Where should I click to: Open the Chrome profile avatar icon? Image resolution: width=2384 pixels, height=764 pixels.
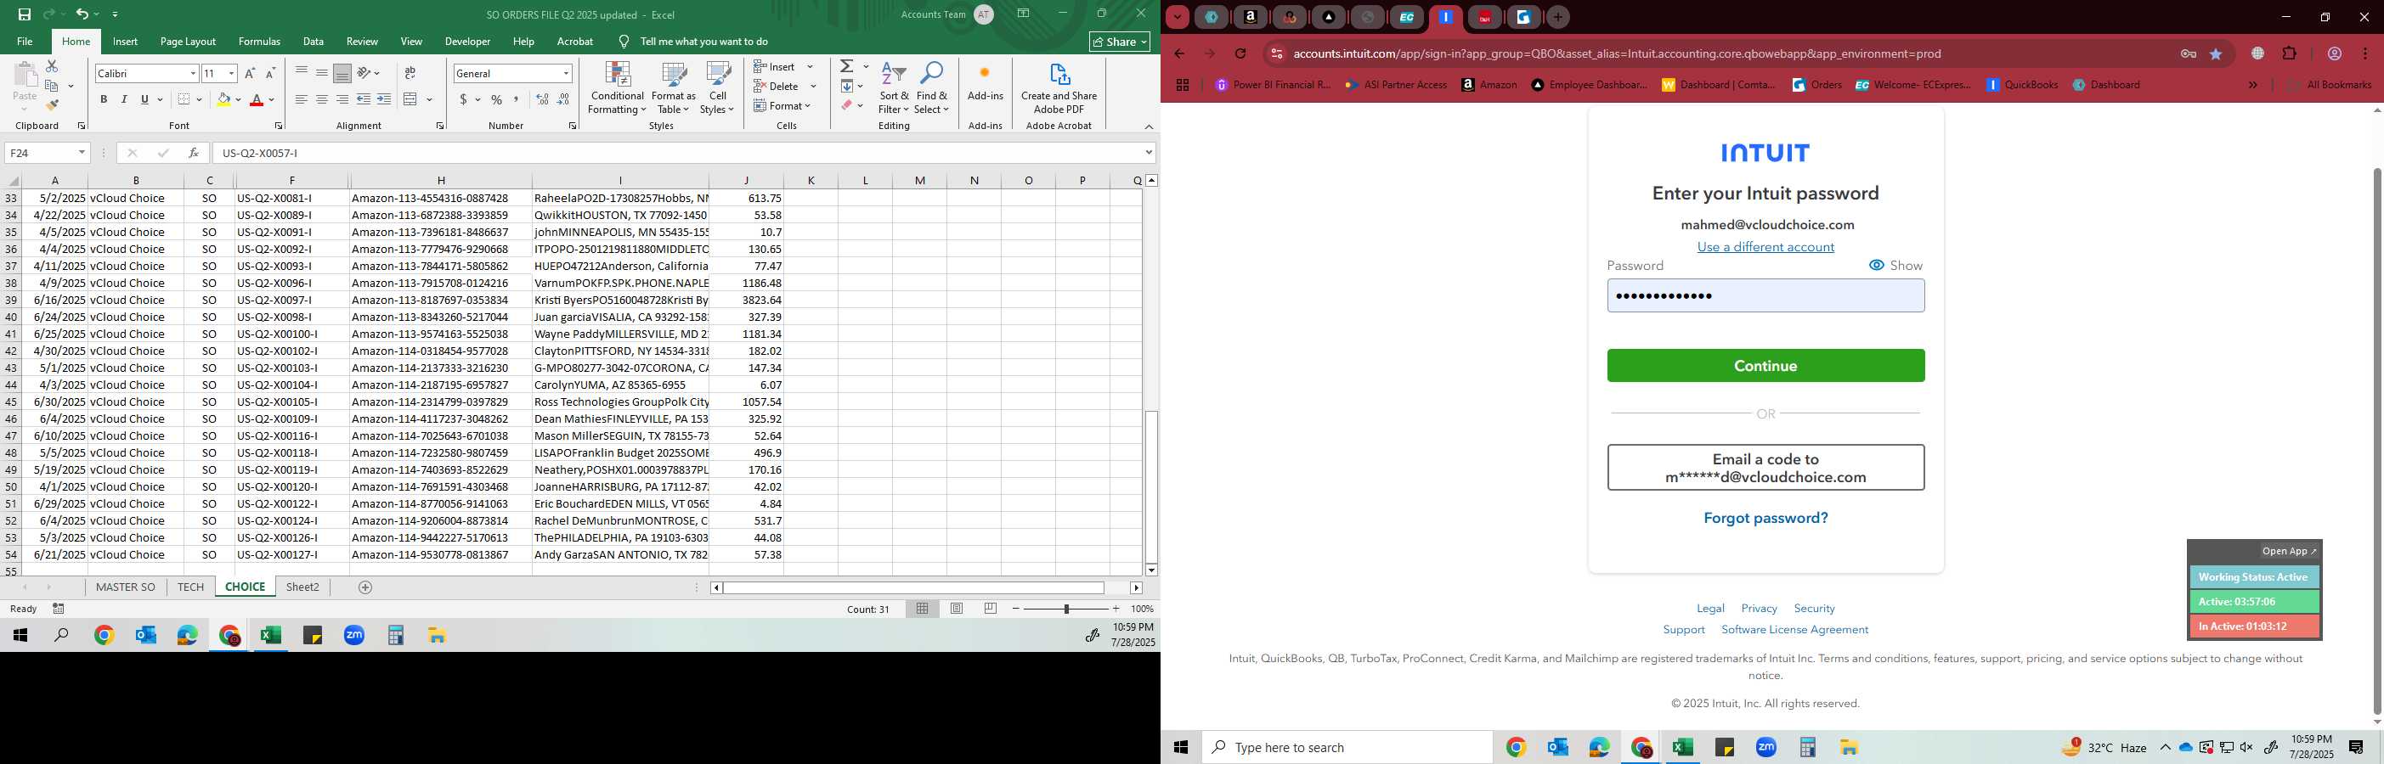(x=2334, y=53)
